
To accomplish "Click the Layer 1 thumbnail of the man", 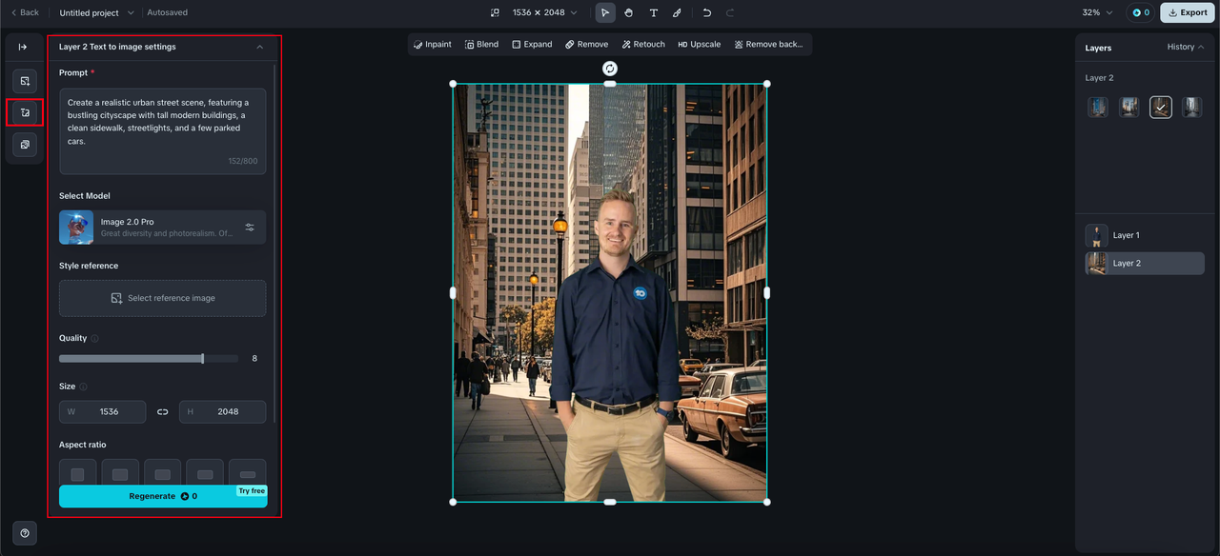I will [x=1097, y=235].
